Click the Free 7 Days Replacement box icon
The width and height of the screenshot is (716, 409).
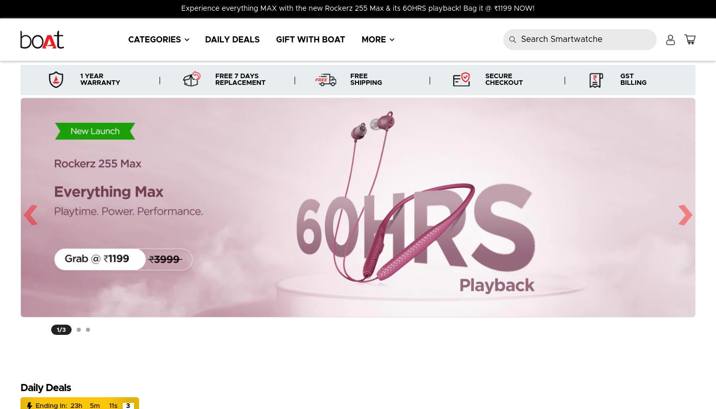[x=191, y=79]
